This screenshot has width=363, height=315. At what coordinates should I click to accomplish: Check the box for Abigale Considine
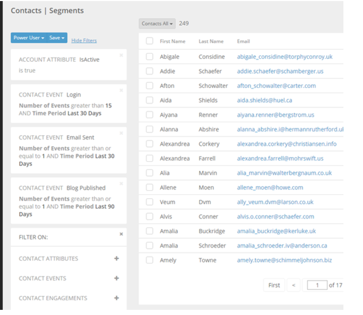[150, 57]
